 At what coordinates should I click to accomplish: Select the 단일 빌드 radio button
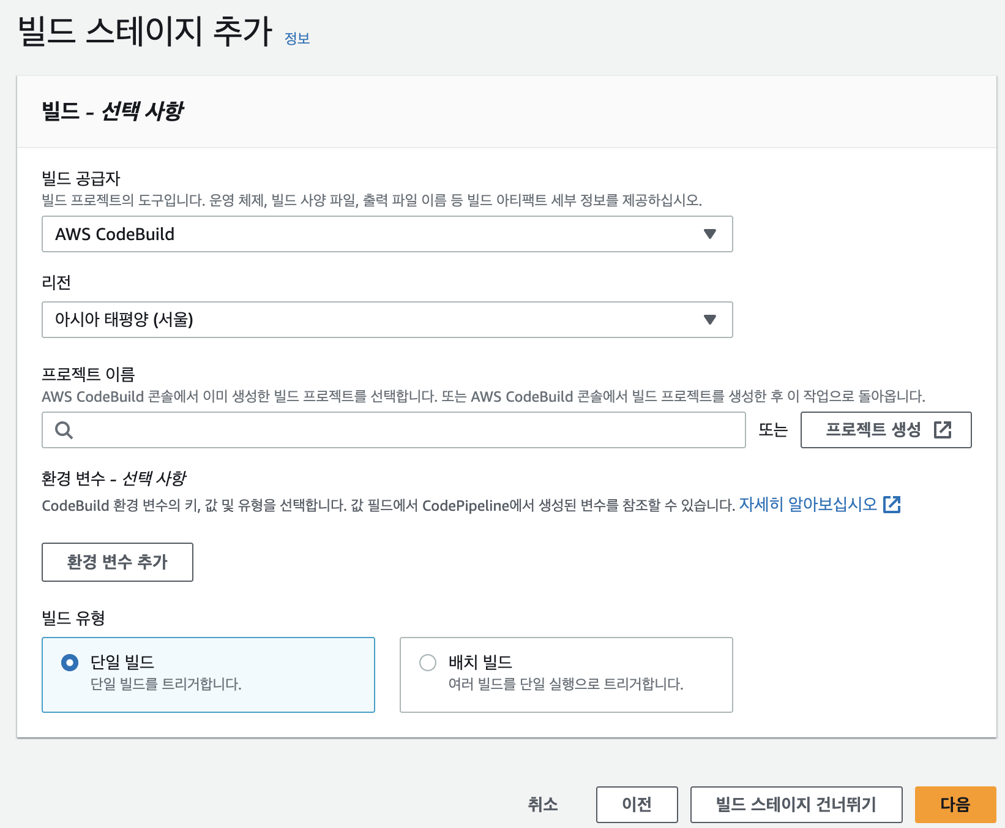(x=69, y=662)
